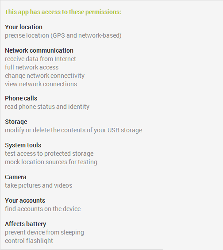Image resolution: width=223 pixels, height=250 pixels.
Task: Click 'read phone status and identity' entry
Action: coord(47,107)
